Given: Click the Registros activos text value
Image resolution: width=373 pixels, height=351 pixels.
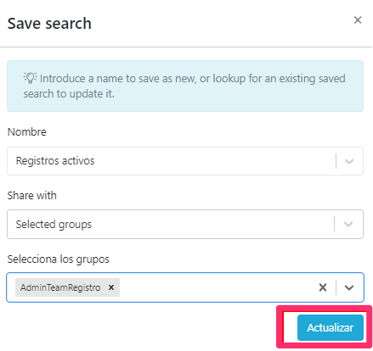Looking at the screenshot, I should 55,161.
